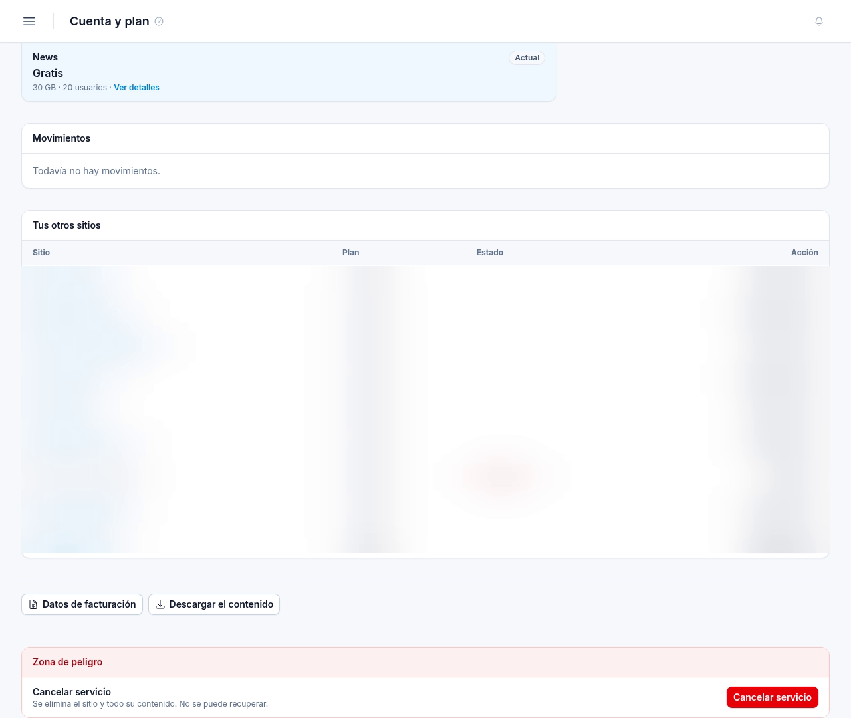The width and height of the screenshot is (851, 718).
Task: Click the Gratis plan price text
Action: pyautogui.click(x=48, y=73)
